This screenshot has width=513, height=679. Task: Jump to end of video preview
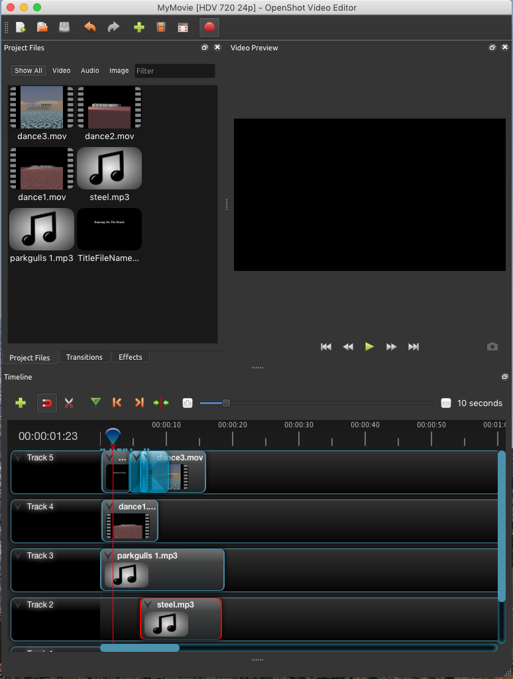(414, 346)
